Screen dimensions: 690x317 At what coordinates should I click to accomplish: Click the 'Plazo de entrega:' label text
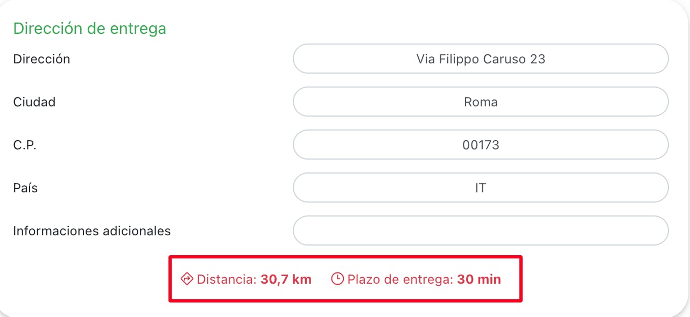(400, 279)
